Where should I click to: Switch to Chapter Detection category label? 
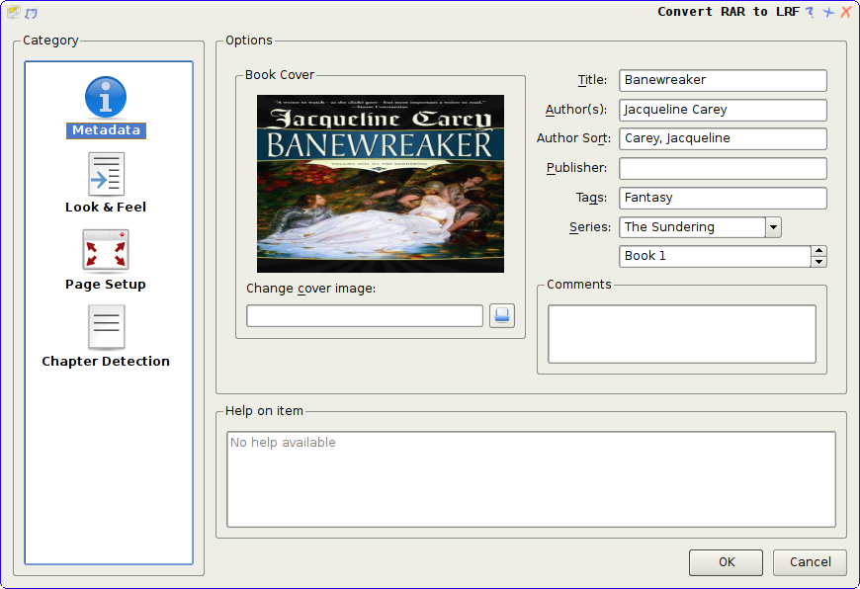click(x=106, y=362)
